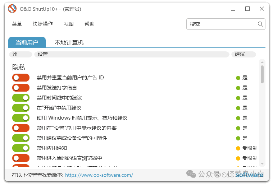Screen dimensions: 273x185
Task: Click the 州 column header
Action: click(x=21, y=54)
